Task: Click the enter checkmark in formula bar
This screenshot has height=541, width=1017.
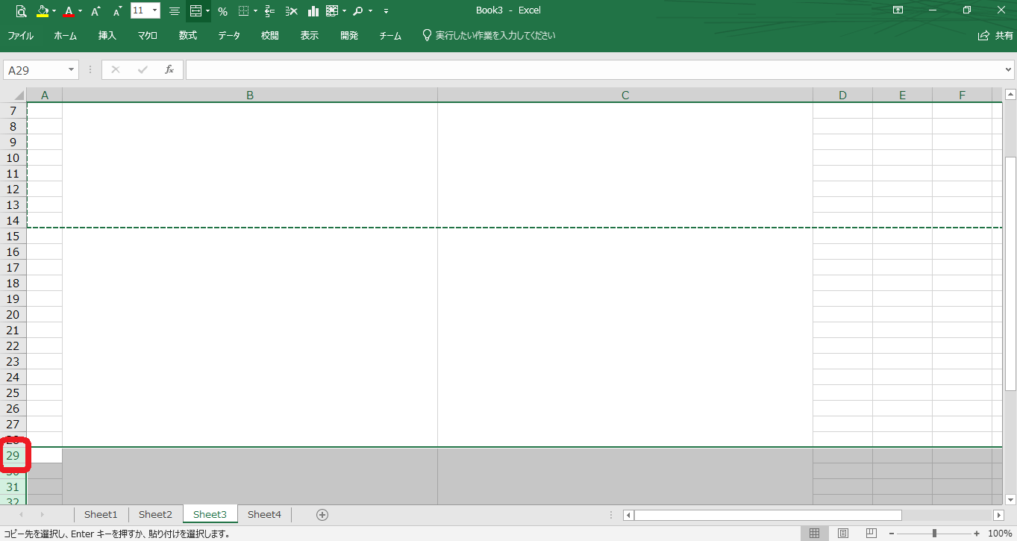Action: coord(143,69)
